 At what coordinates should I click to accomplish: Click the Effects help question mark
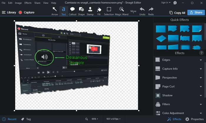pos(201,53)
